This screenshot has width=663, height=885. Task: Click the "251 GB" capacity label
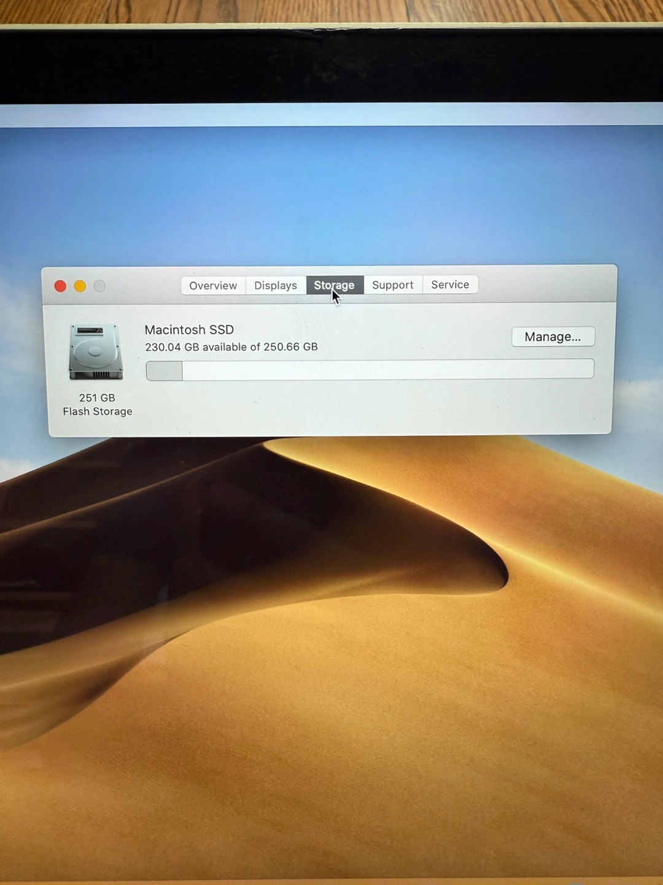pos(97,398)
